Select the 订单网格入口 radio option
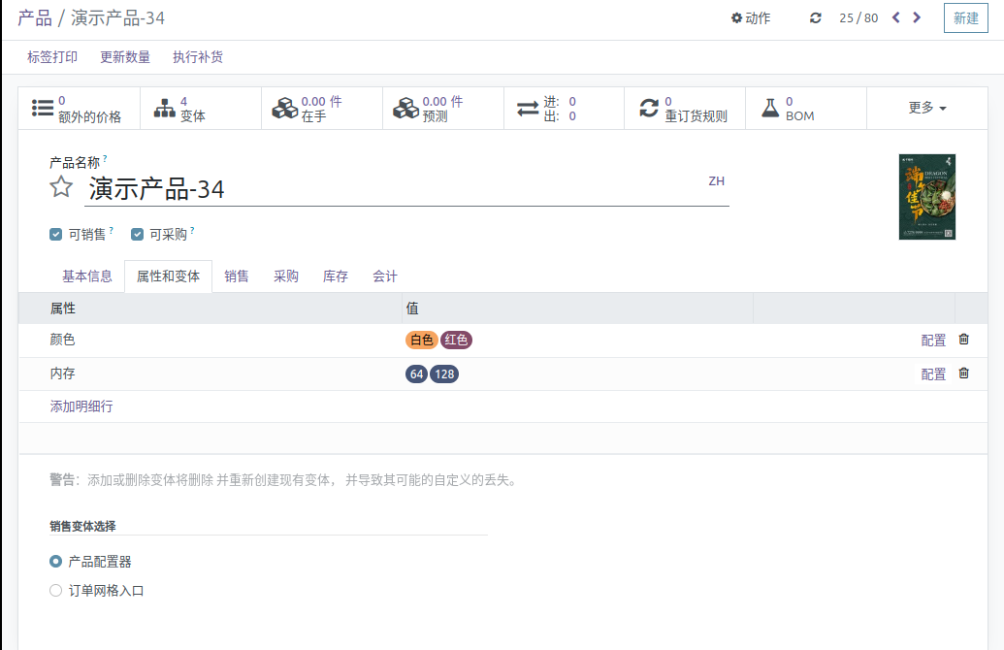1004x650 pixels. pos(55,591)
